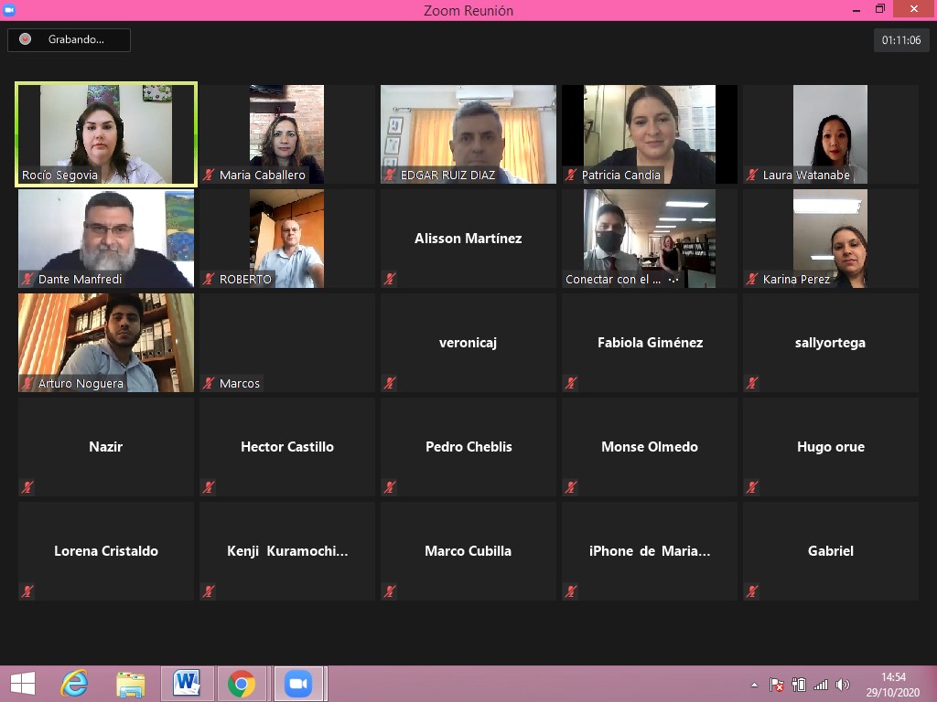
Task: Click the name 'Hector Castillo'
Action: (x=287, y=446)
